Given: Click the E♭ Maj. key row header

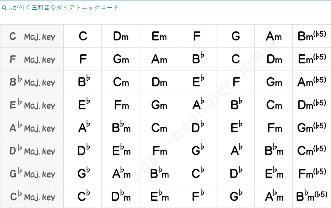Looking at the screenshot, I should pyautogui.click(x=32, y=105).
